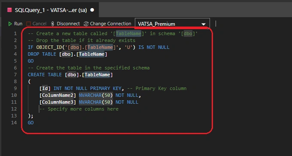Click 'Create the table in the specified schema' comment
The width and height of the screenshot is (292, 156).
tap(93, 68)
